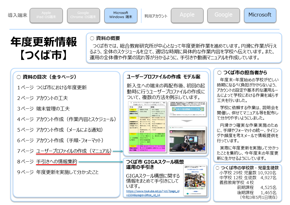Click the 利用アカウント label

pos(156,16)
